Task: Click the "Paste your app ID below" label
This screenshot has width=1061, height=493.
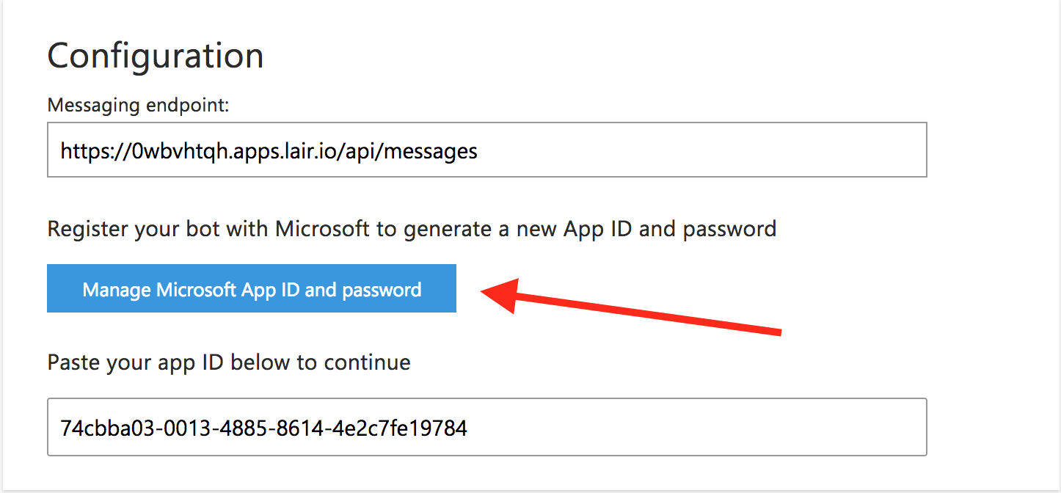Action: pos(228,362)
